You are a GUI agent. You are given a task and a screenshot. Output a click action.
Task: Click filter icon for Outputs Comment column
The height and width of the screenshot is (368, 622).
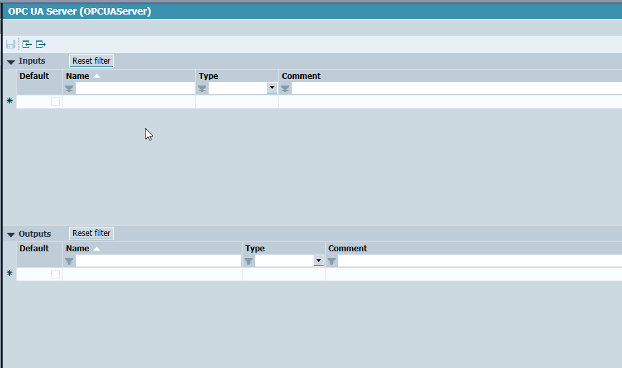[x=332, y=261]
